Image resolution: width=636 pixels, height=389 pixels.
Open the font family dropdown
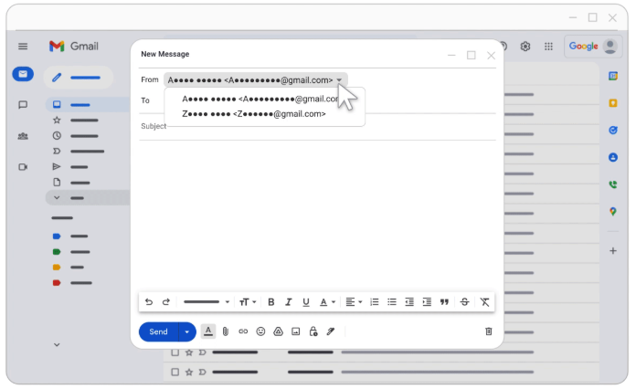click(207, 302)
